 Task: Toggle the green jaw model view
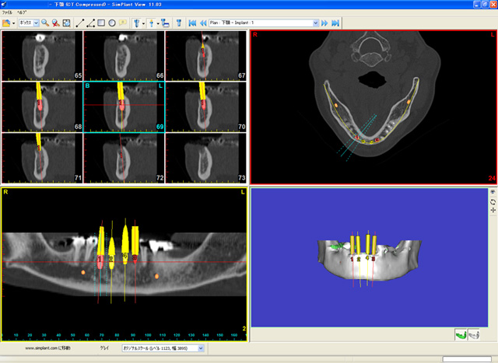(x=461, y=334)
